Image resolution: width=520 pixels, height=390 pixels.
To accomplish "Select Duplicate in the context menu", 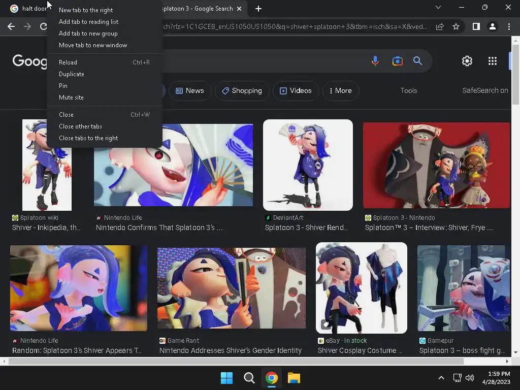I will 105,74.
